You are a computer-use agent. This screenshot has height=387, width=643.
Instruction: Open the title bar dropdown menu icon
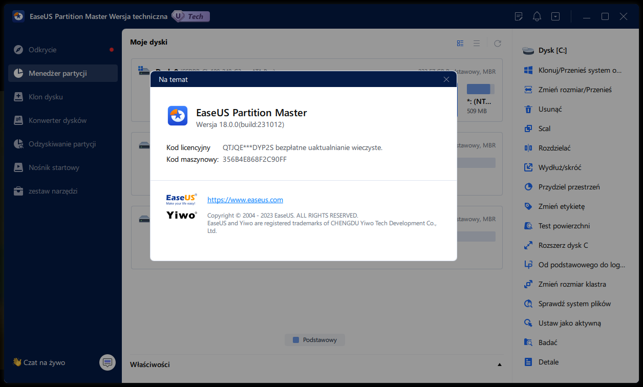click(555, 16)
